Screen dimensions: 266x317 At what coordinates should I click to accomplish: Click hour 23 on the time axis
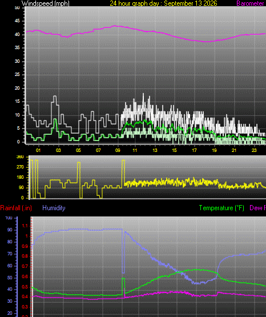coord(254,150)
